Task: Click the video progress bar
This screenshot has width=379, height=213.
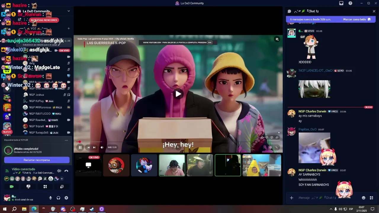Action: 178,142
